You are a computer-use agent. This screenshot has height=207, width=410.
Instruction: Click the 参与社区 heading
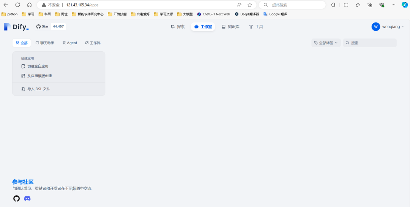pyautogui.click(x=23, y=182)
